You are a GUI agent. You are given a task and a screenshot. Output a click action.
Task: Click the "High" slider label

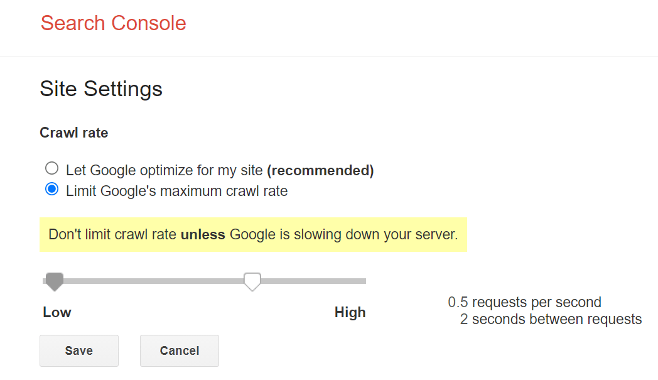350,312
